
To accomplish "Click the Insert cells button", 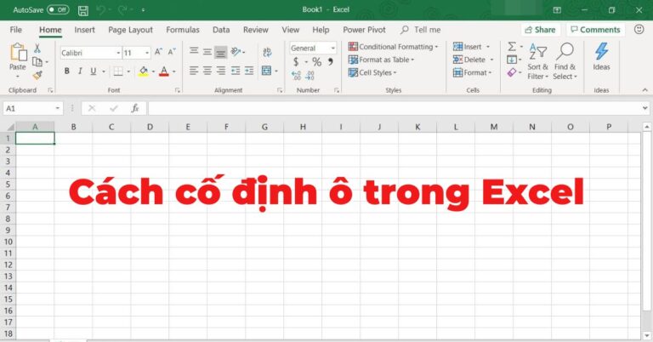I will 467,47.
